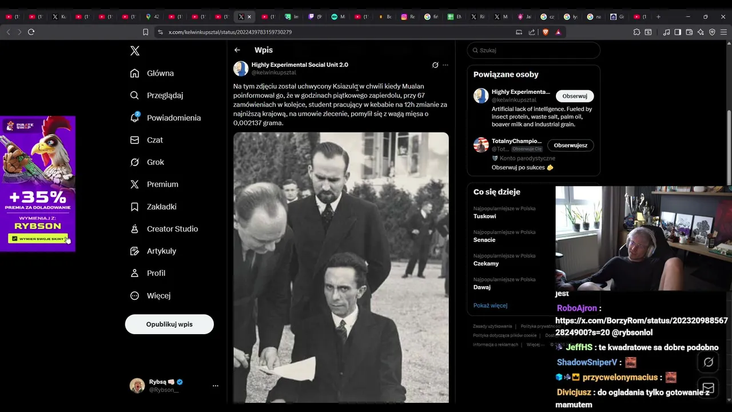Go to Główna home feed
732x412 pixels.
152,73
